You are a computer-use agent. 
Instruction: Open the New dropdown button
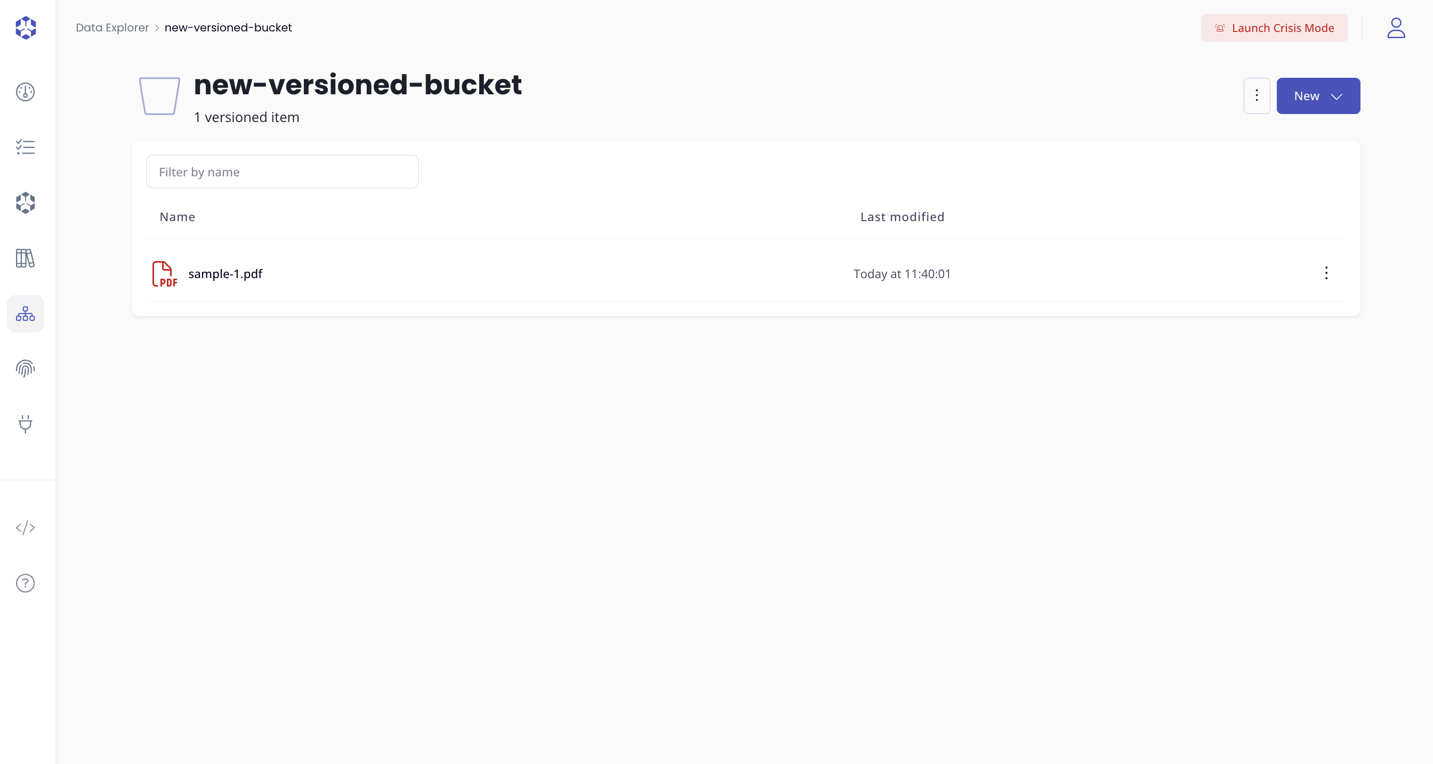[1318, 96]
